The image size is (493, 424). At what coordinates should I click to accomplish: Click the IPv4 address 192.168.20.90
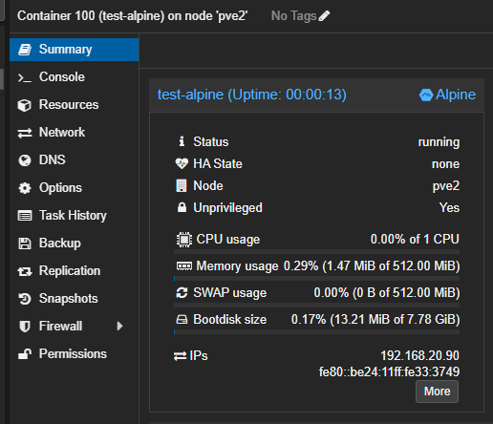pos(419,355)
